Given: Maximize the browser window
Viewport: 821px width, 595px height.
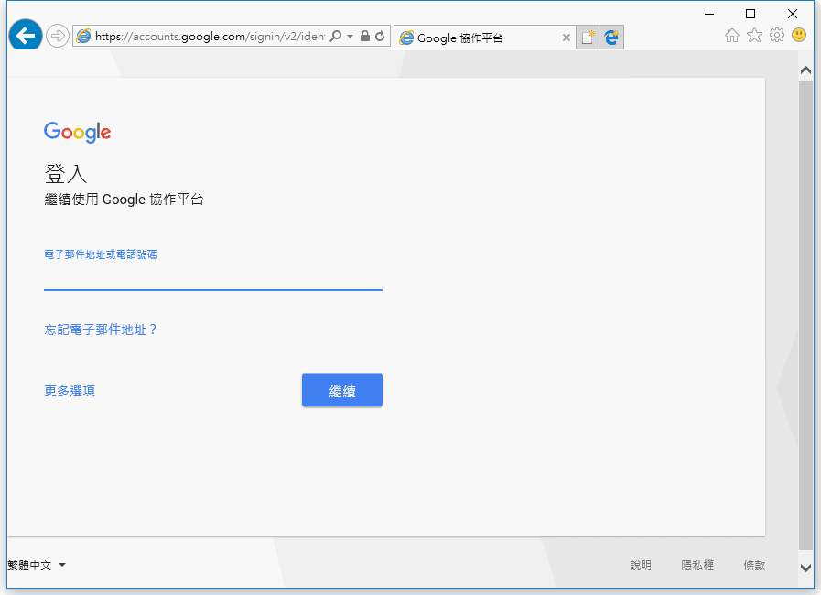Looking at the screenshot, I should point(751,14).
